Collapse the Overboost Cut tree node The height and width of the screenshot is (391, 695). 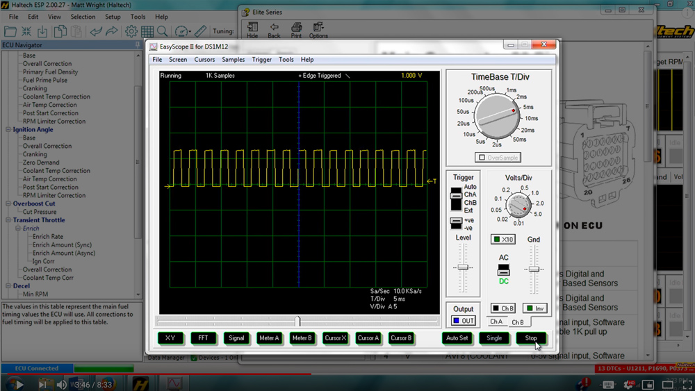point(8,203)
